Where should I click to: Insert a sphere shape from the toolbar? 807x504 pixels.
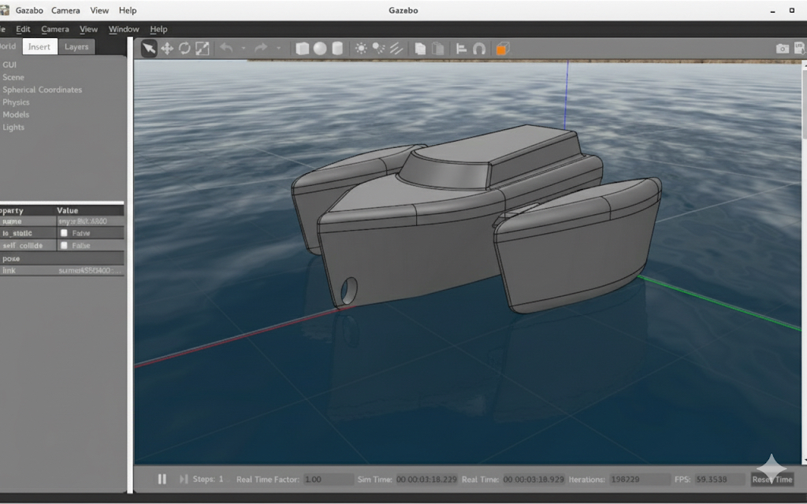coord(320,49)
